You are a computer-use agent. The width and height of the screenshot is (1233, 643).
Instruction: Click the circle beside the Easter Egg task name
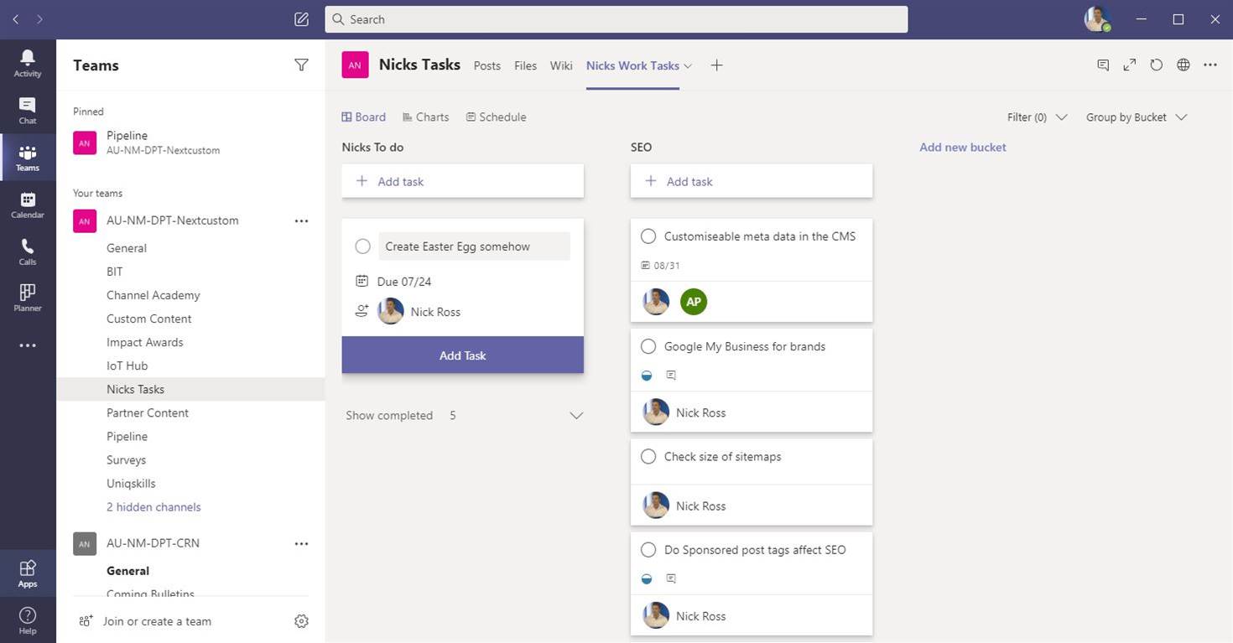[362, 246]
